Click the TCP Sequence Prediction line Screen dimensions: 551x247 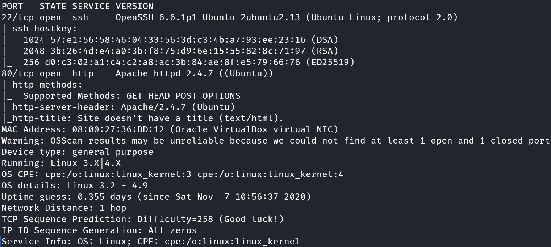click(142, 219)
